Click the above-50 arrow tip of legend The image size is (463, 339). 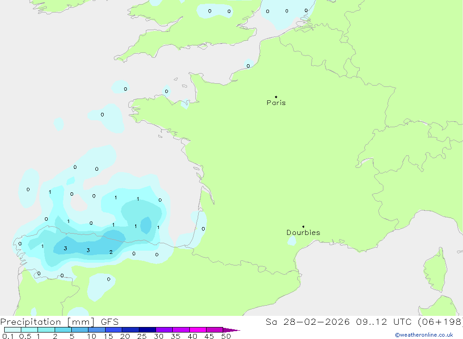pos(231,330)
